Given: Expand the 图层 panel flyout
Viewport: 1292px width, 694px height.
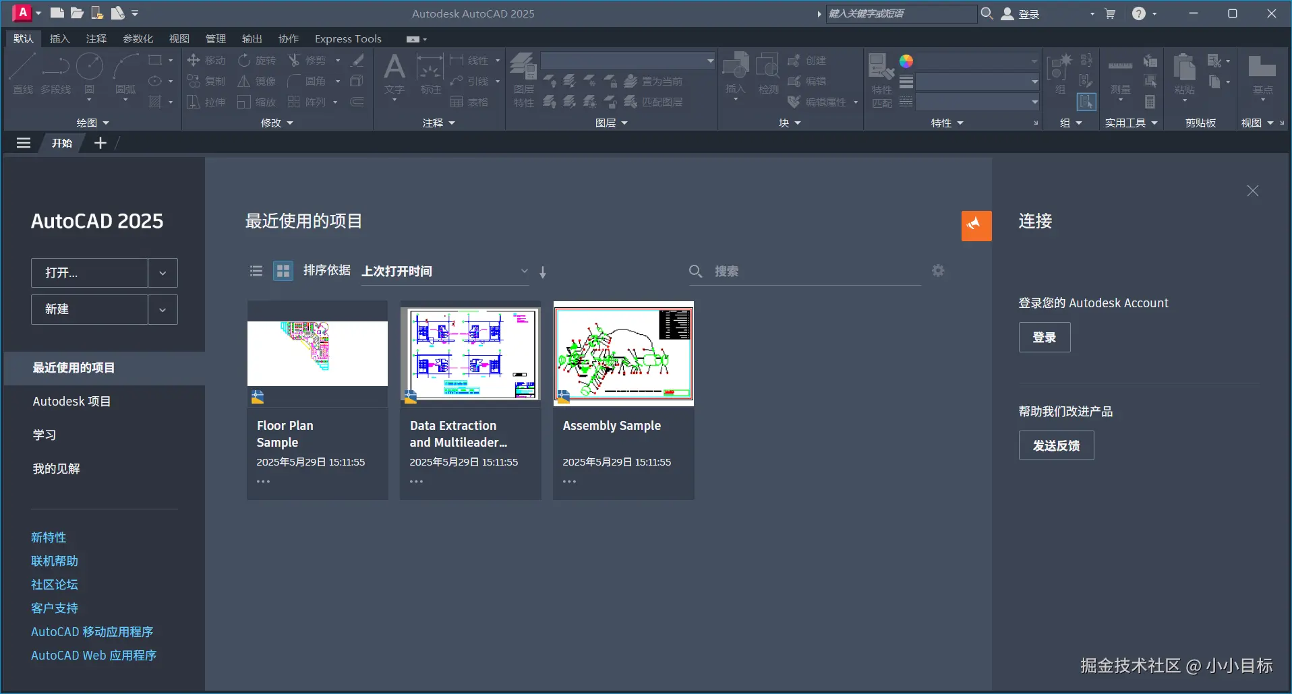Looking at the screenshot, I should [612, 123].
